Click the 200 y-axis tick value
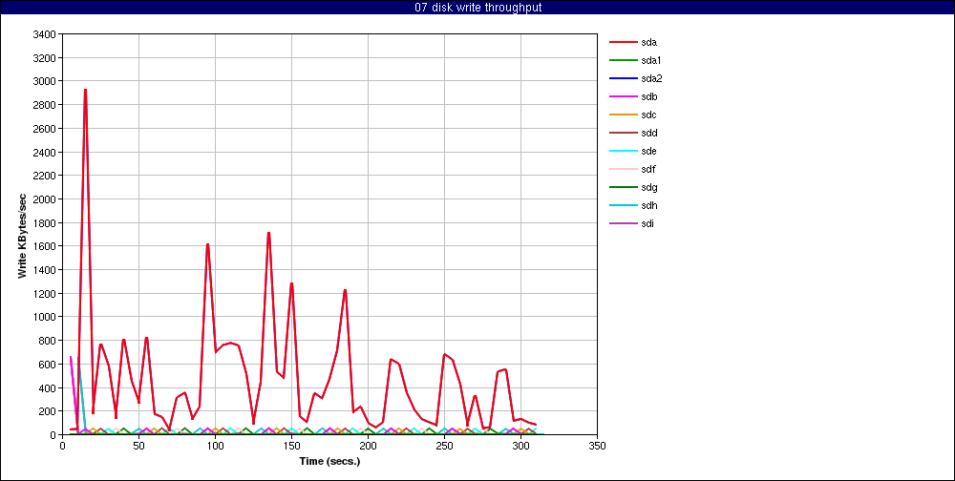Screen dimensions: 955x481 (49, 411)
